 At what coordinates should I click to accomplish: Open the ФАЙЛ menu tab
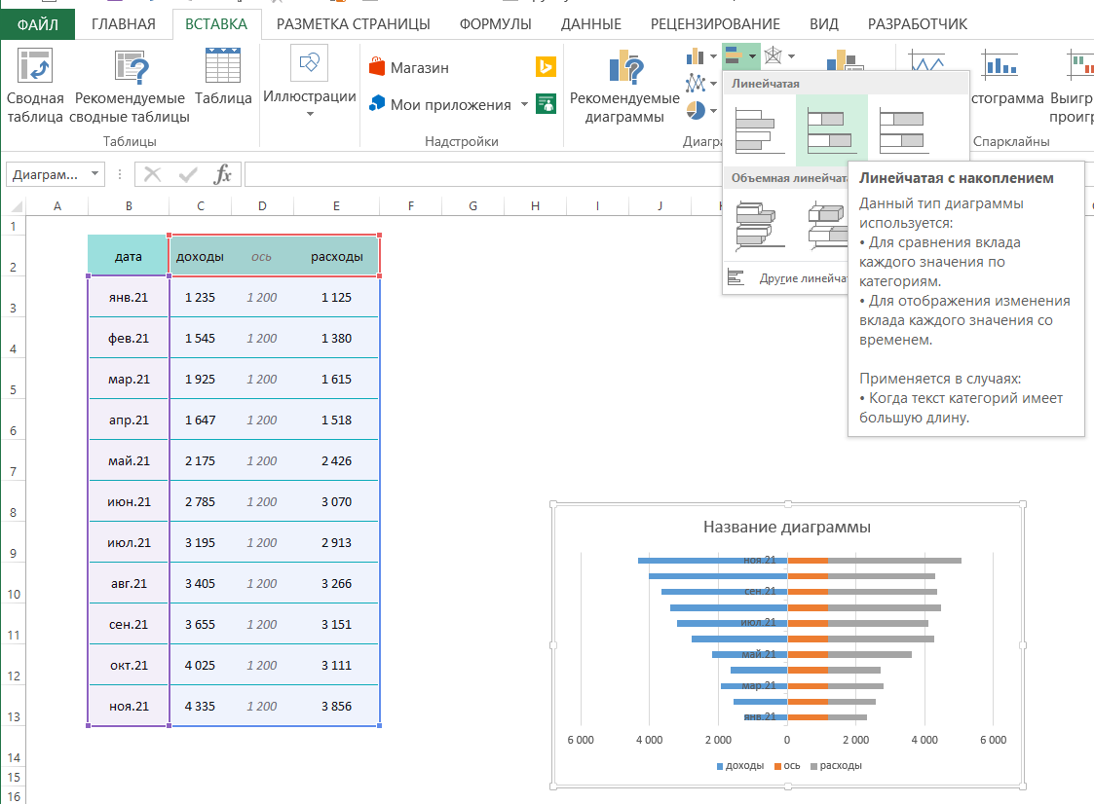pos(37,24)
